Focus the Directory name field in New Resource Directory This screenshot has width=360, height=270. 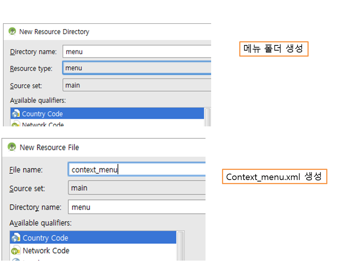(x=136, y=52)
